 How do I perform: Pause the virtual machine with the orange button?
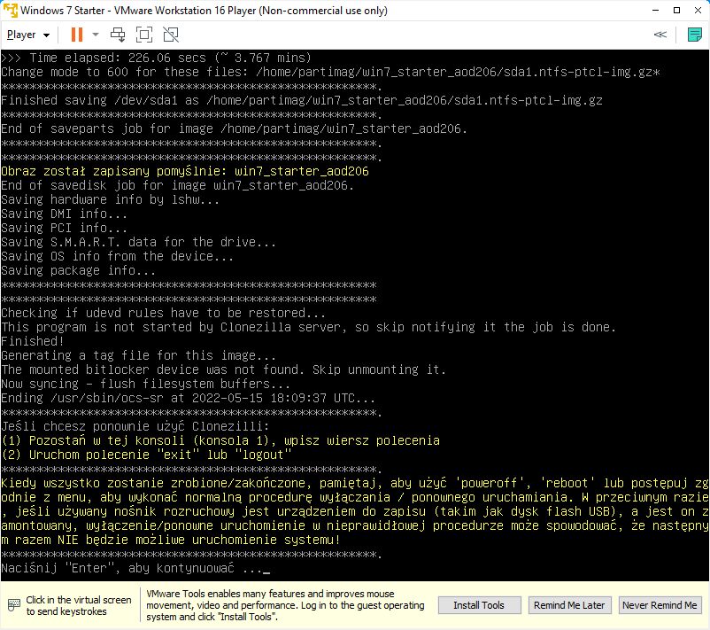pyautogui.click(x=76, y=35)
